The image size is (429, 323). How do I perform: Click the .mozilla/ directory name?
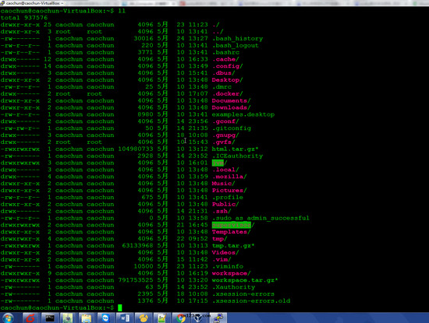[x=229, y=177]
